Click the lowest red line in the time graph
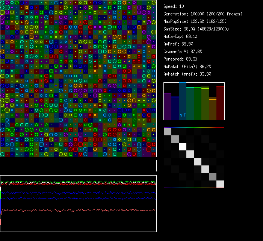263x241 pixels. click(x=75, y=210)
